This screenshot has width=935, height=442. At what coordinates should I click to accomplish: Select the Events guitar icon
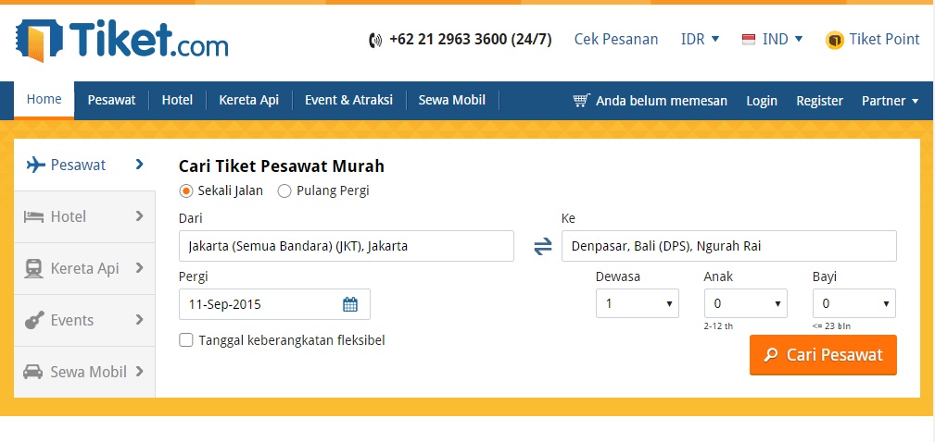pyautogui.click(x=34, y=320)
